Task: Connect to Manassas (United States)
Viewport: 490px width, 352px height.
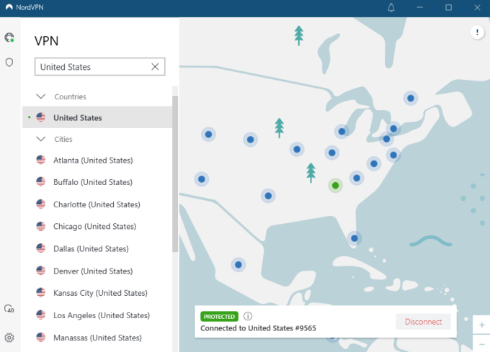Action: point(97,338)
